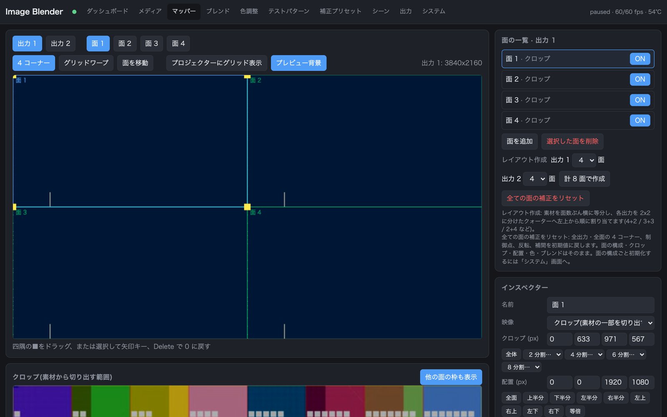Image resolution: width=667 pixels, height=417 pixels.
Task: Toggle プロジェクターにグリッド表示
Action: pyautogui.click(x=217, y=63)
